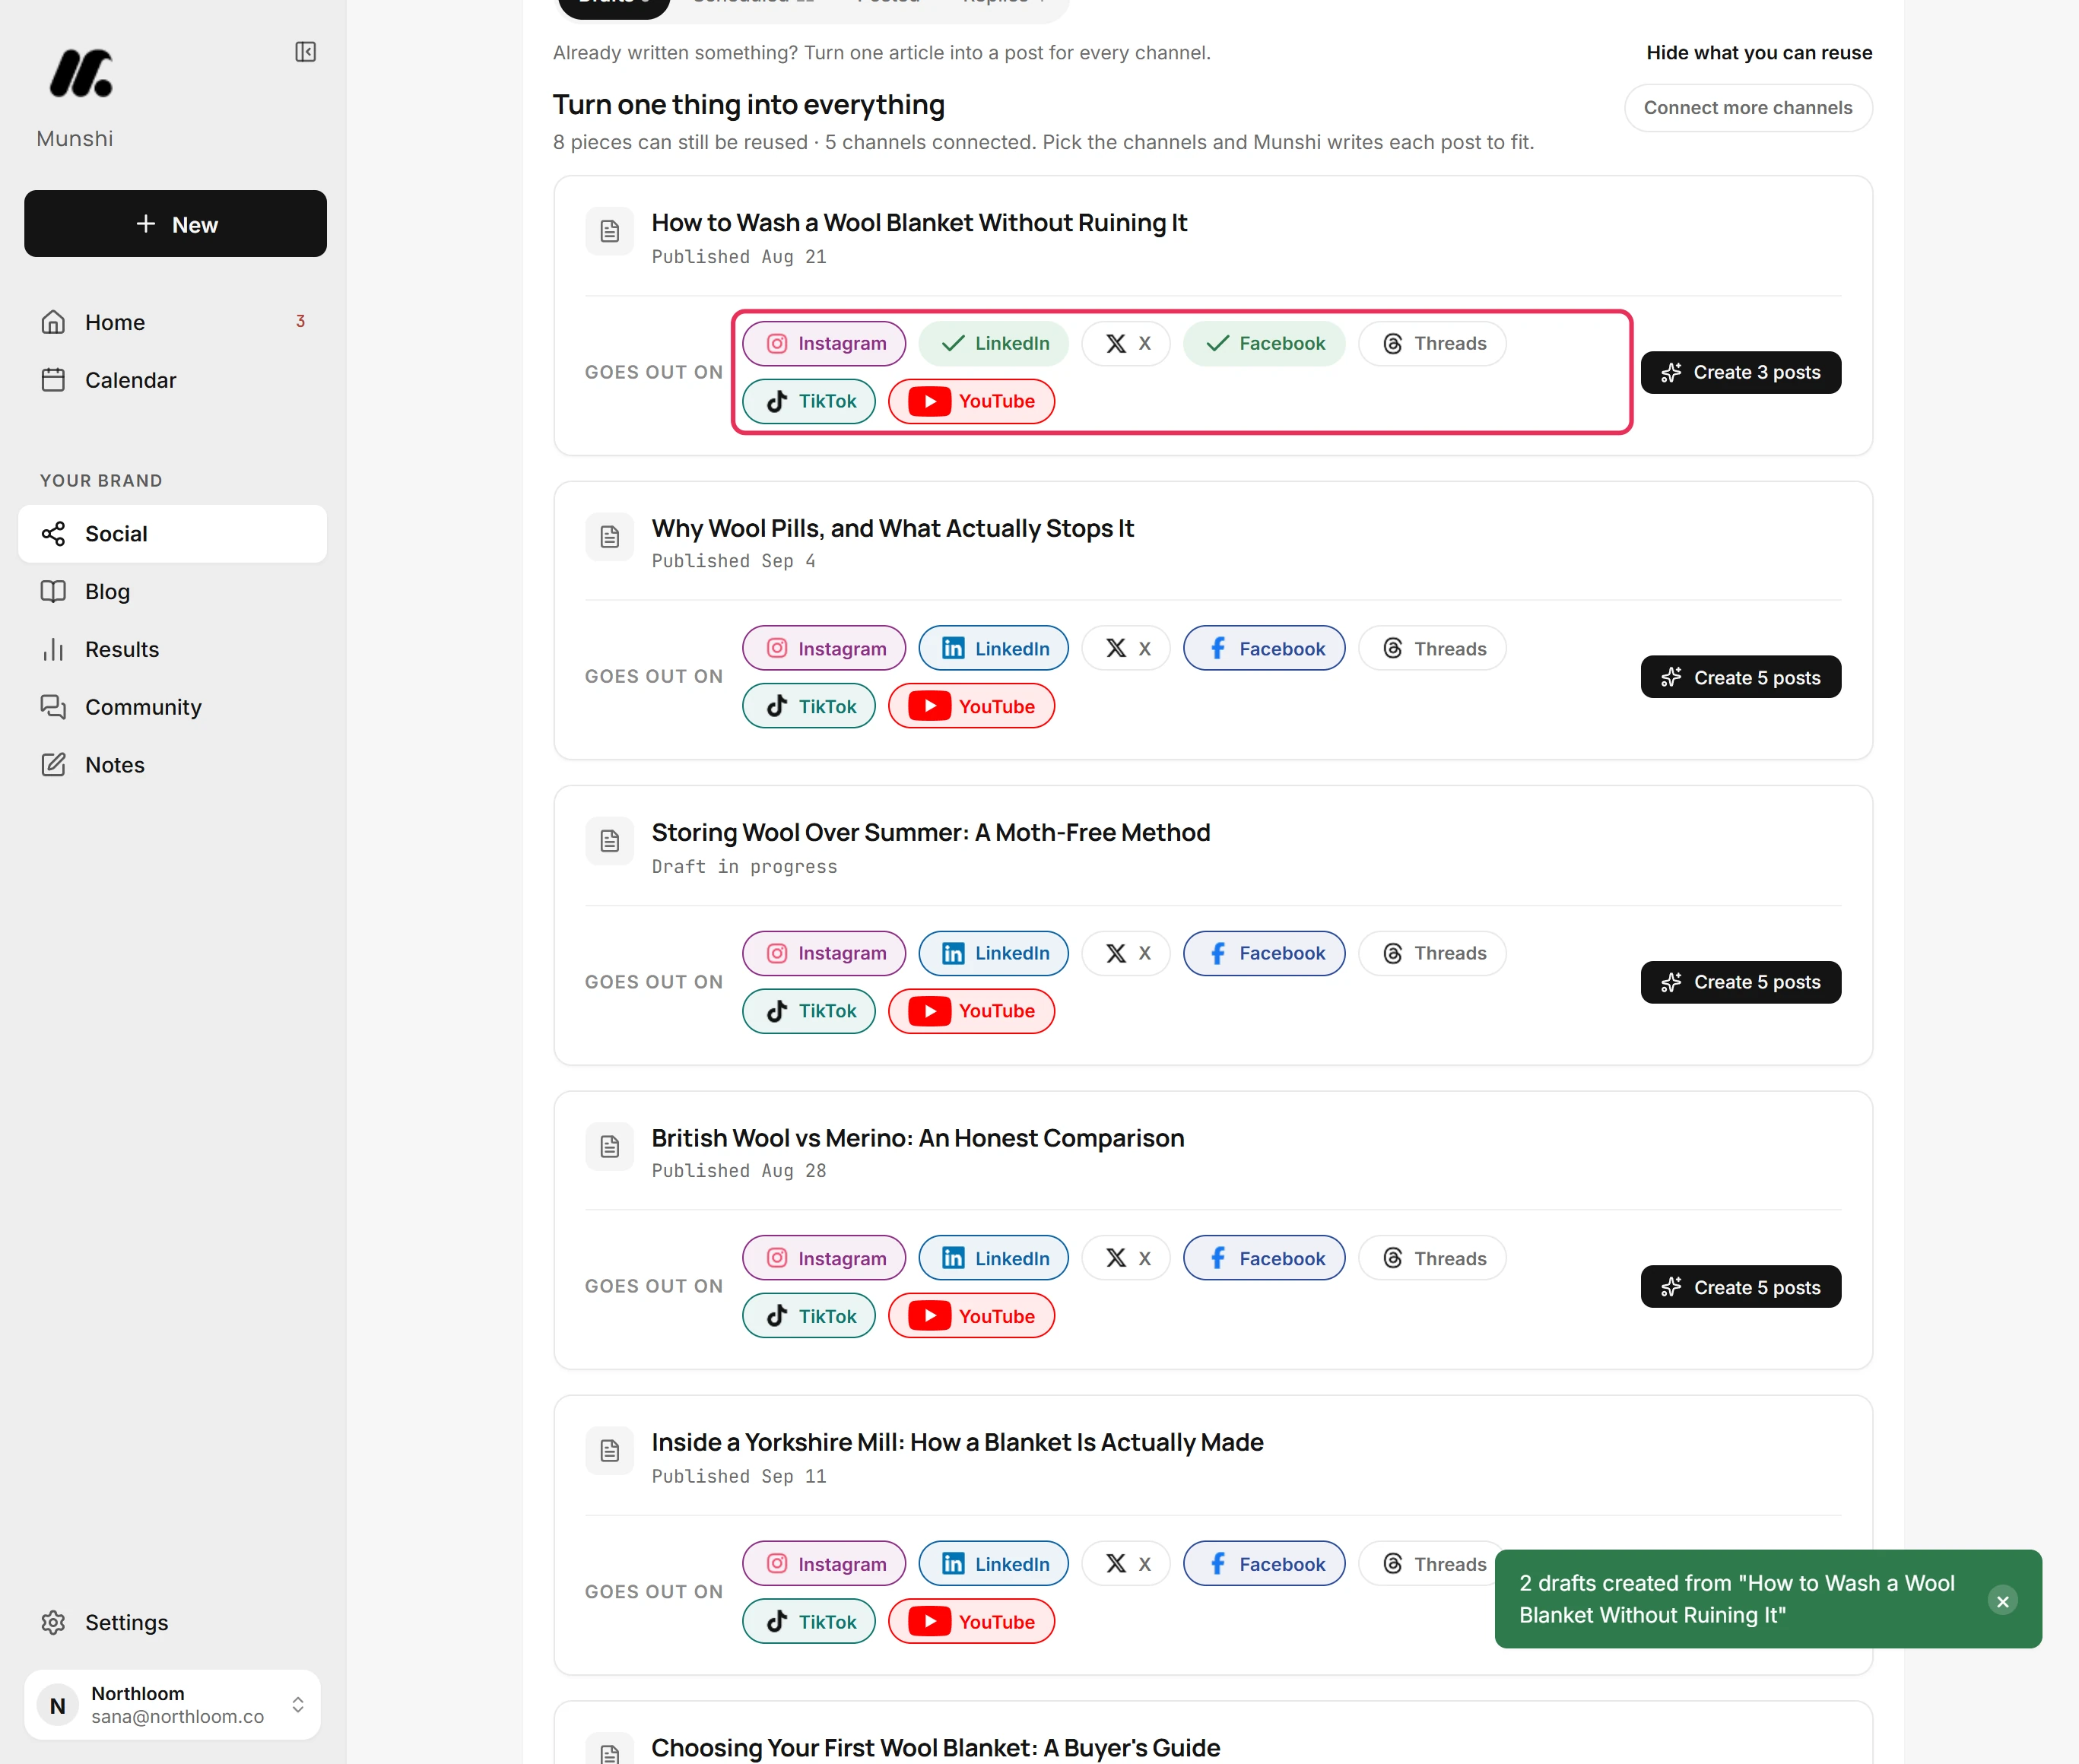Click Hide what you can reuse
Screen dimensions: 2079x1764
click(1759, 53)
